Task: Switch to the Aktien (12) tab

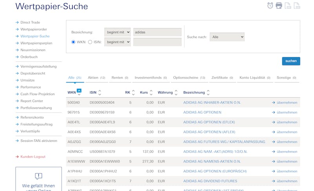Action: point(96,77)
